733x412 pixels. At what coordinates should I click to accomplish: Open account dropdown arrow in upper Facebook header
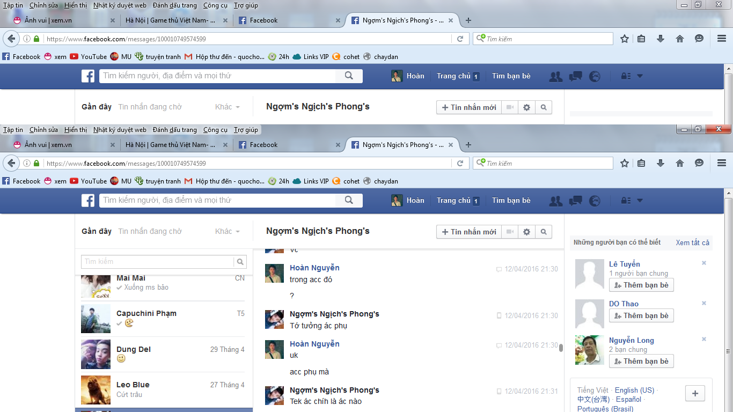click(640, 76)
